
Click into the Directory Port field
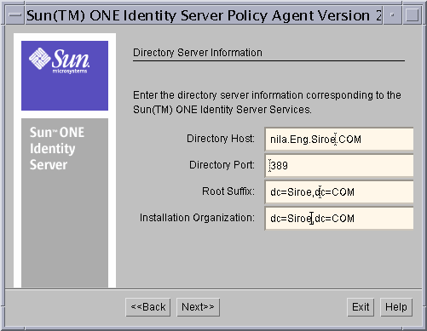point(339,165)
